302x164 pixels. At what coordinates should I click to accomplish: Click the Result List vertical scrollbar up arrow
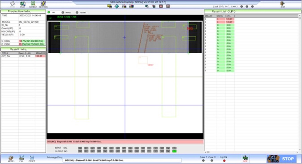tap(300, 16)
